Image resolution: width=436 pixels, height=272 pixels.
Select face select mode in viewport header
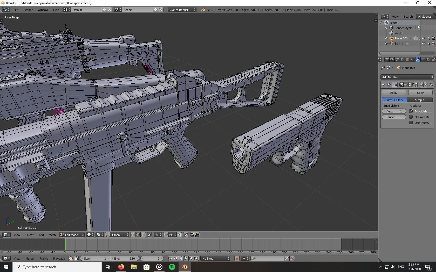click(143, 235)
